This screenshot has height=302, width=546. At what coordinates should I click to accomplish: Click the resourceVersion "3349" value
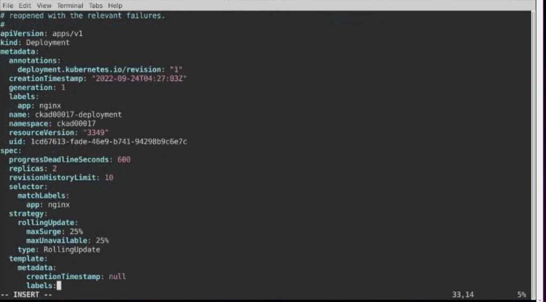pos(96,132)
